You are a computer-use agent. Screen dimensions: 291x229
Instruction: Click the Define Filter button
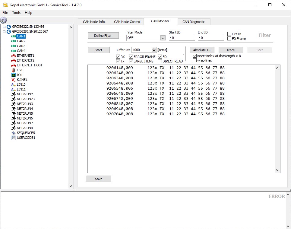103,36
